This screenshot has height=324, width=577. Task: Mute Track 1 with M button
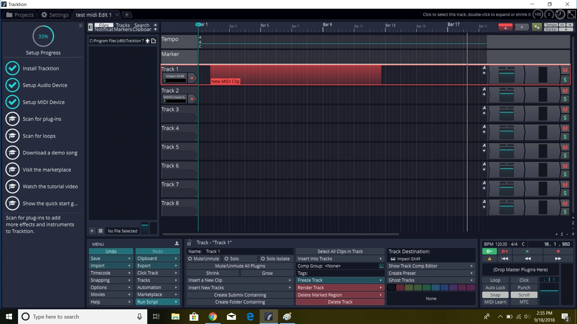(x=565, y=70)
